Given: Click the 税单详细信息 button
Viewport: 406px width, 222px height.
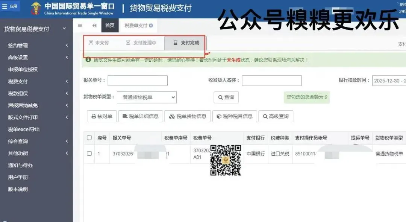Looking at the screenshot, I should 141,116.
